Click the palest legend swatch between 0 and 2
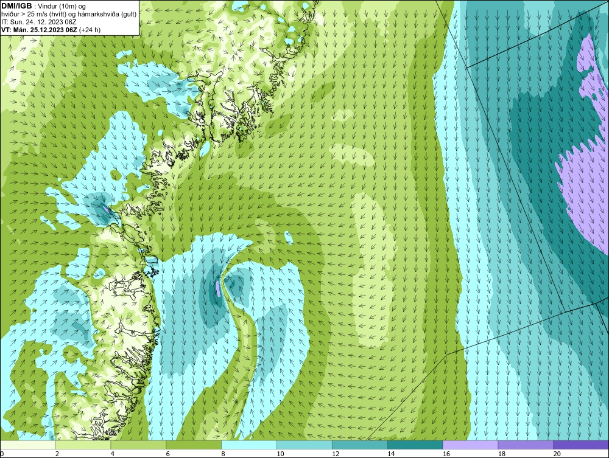 28,445
